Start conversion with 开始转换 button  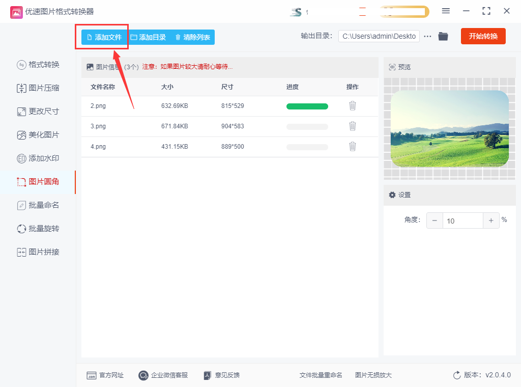(x=483, y=36)
